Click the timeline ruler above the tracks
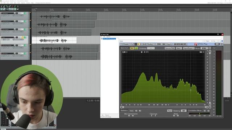Image resolution: width=232 pixels, height=130 pixels. click(x=131, y=10)
